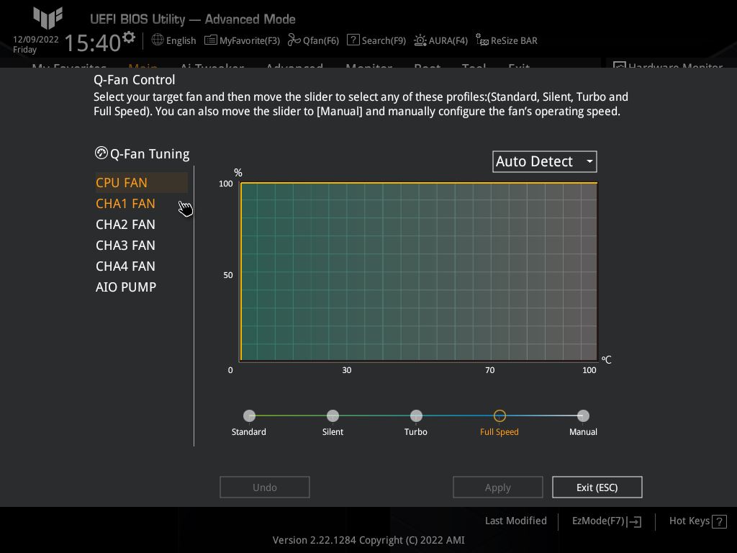Viewport: 737px width, 553px height.
Task: Click the Version 2.22.1284 copyright text
Action: pos(368,540)
